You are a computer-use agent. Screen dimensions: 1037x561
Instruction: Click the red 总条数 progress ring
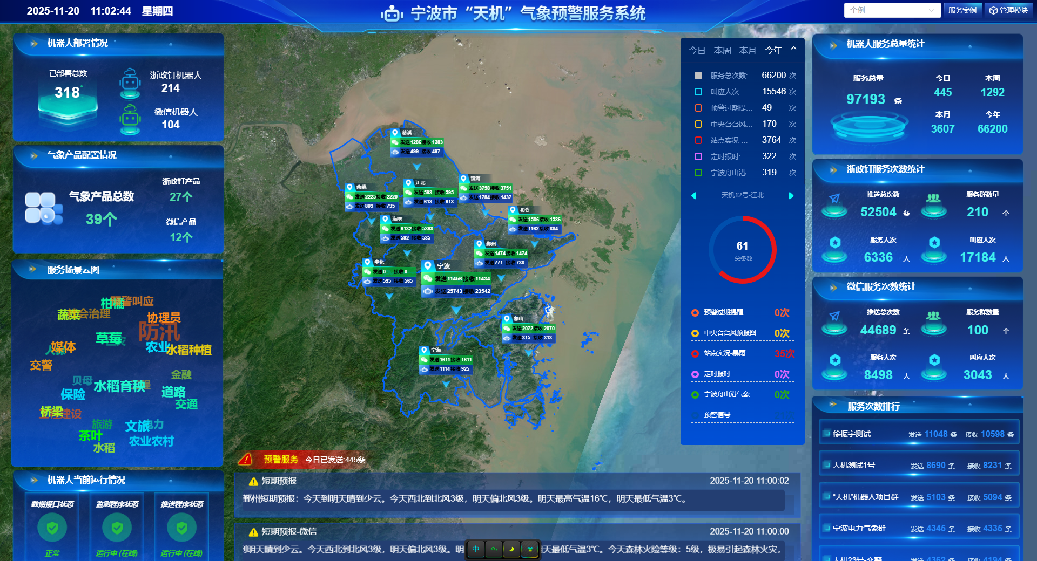click(743, 250)
